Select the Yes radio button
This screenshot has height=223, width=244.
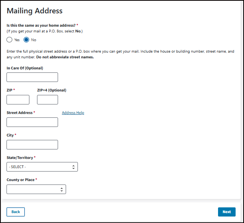tap(10, 40)
